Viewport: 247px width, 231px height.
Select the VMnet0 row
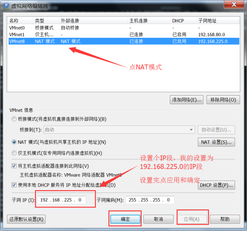124,28
